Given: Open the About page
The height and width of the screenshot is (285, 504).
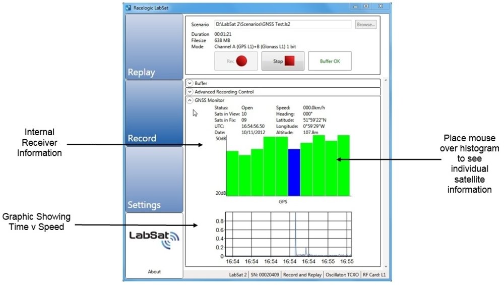Looking at the screenshot, I should [154, 271].
